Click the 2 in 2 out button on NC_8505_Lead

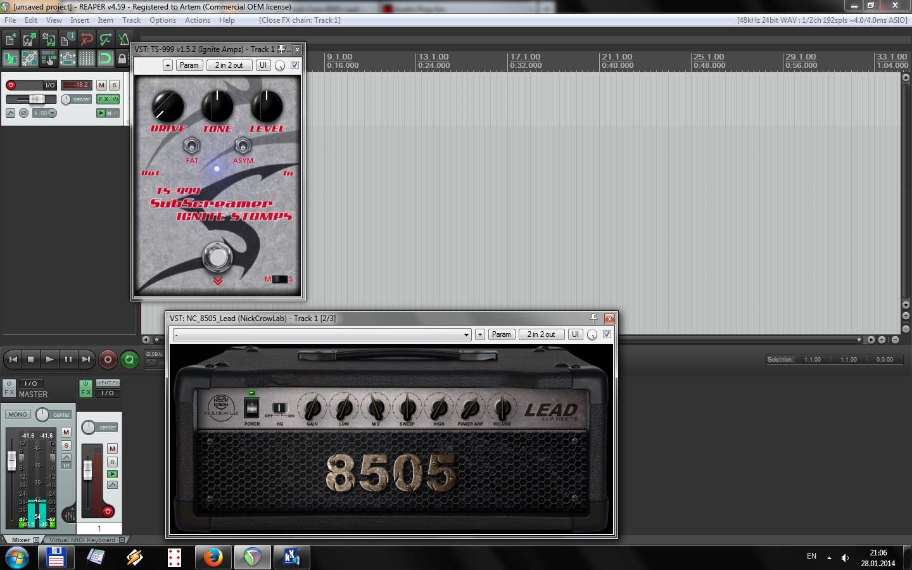click(541, 334)
